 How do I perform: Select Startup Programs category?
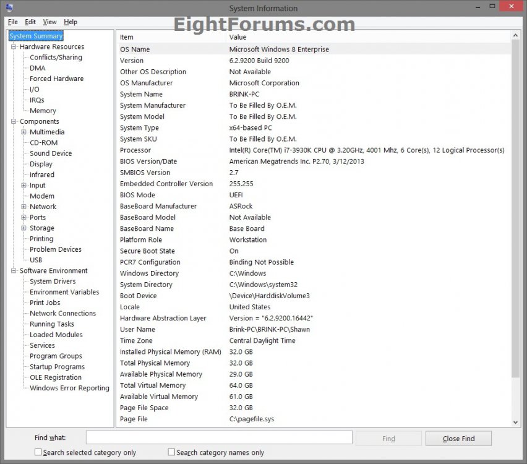pos(57,367)
